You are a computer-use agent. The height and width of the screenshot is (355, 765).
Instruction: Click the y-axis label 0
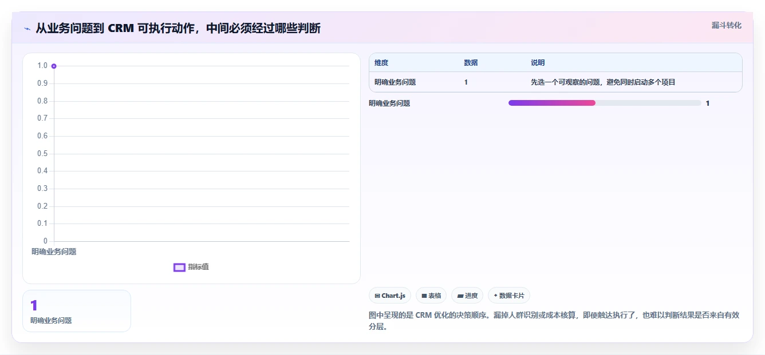pos(46,241)
